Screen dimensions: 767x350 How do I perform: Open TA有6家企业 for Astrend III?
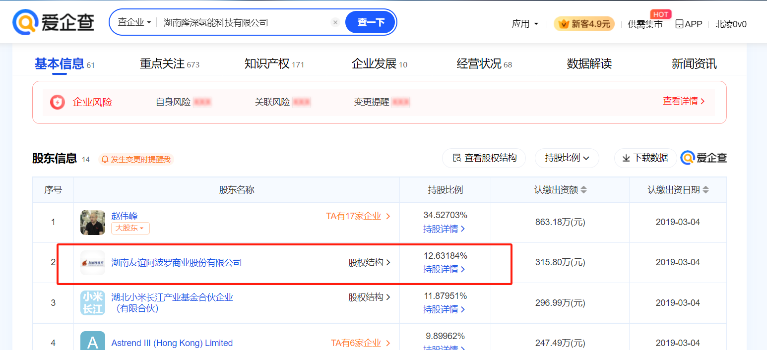(x=361, y=343)
